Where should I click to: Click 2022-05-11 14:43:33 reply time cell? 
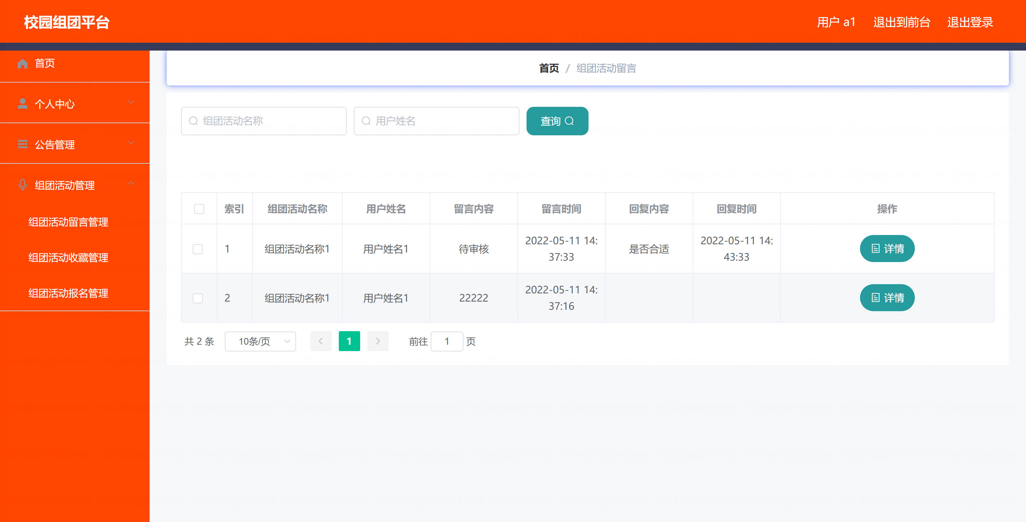736,249
